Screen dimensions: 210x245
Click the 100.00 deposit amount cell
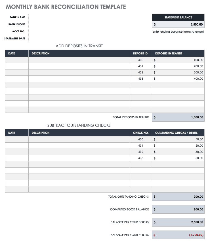(x=178, y=60)
